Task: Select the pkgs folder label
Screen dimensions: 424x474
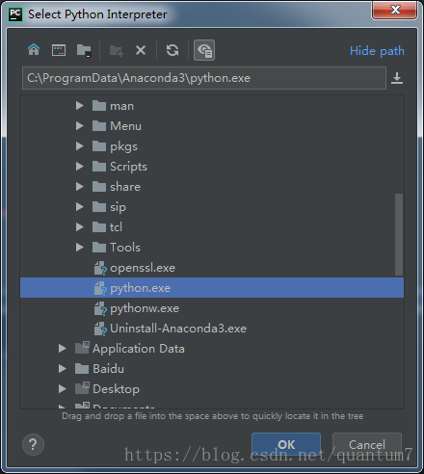Action: (x=123, y=146)
